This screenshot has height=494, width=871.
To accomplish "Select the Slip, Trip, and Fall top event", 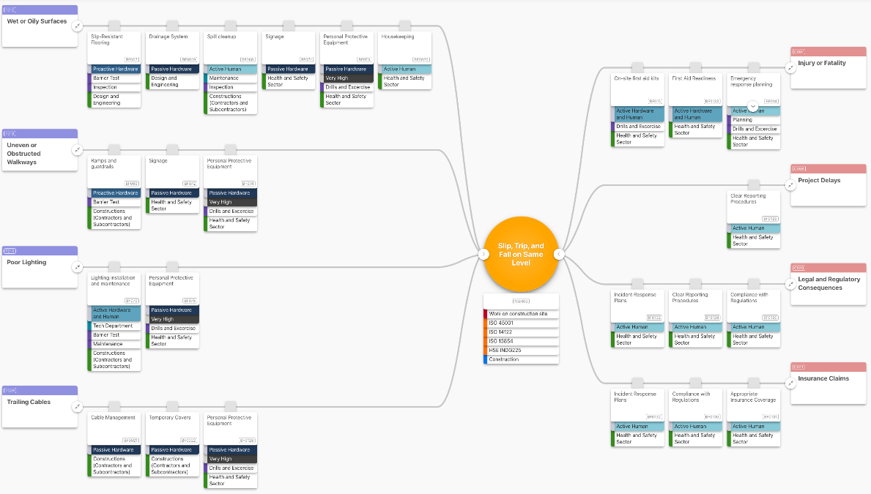I will pos(521,254).
